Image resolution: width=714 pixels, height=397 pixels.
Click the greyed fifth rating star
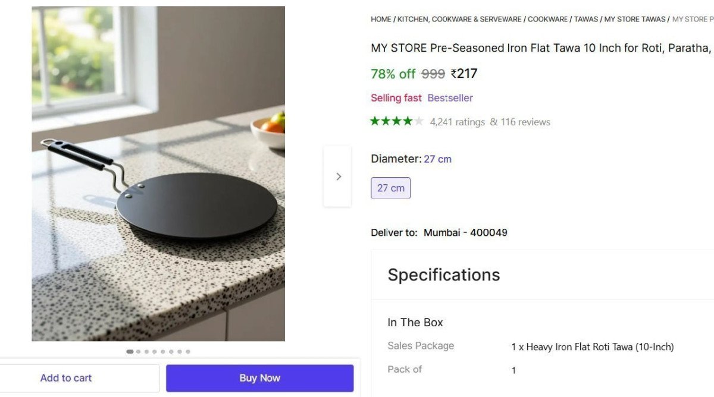click(419, 121)
